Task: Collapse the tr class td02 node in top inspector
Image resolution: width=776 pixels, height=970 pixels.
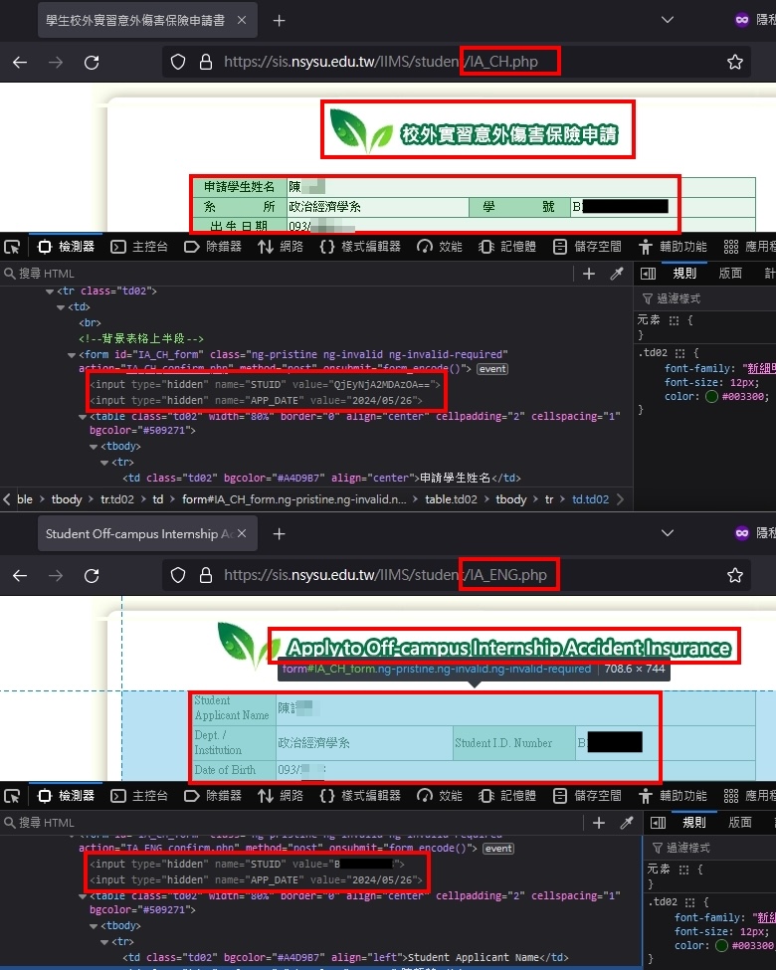Action: pos(50,291)
